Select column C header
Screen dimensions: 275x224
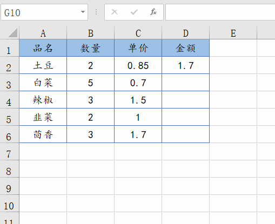pos(138,33)
